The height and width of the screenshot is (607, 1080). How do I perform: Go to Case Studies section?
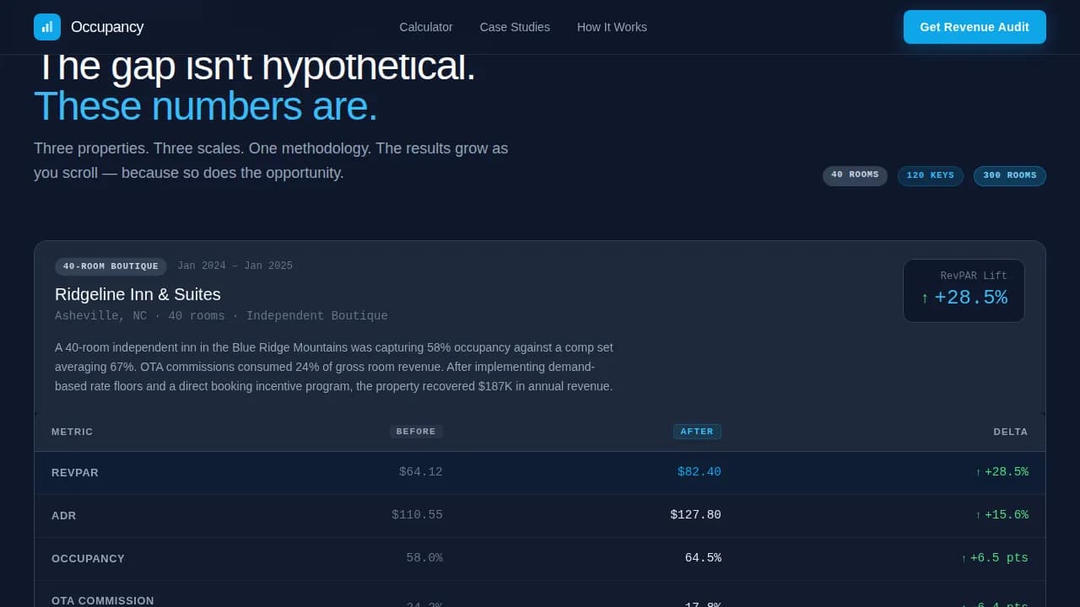[x=515, y=27]
